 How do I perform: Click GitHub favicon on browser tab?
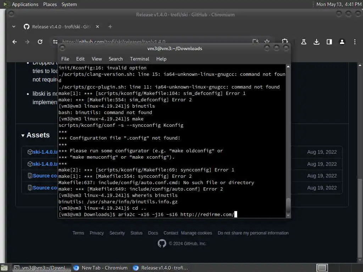[x=26, y=27]
